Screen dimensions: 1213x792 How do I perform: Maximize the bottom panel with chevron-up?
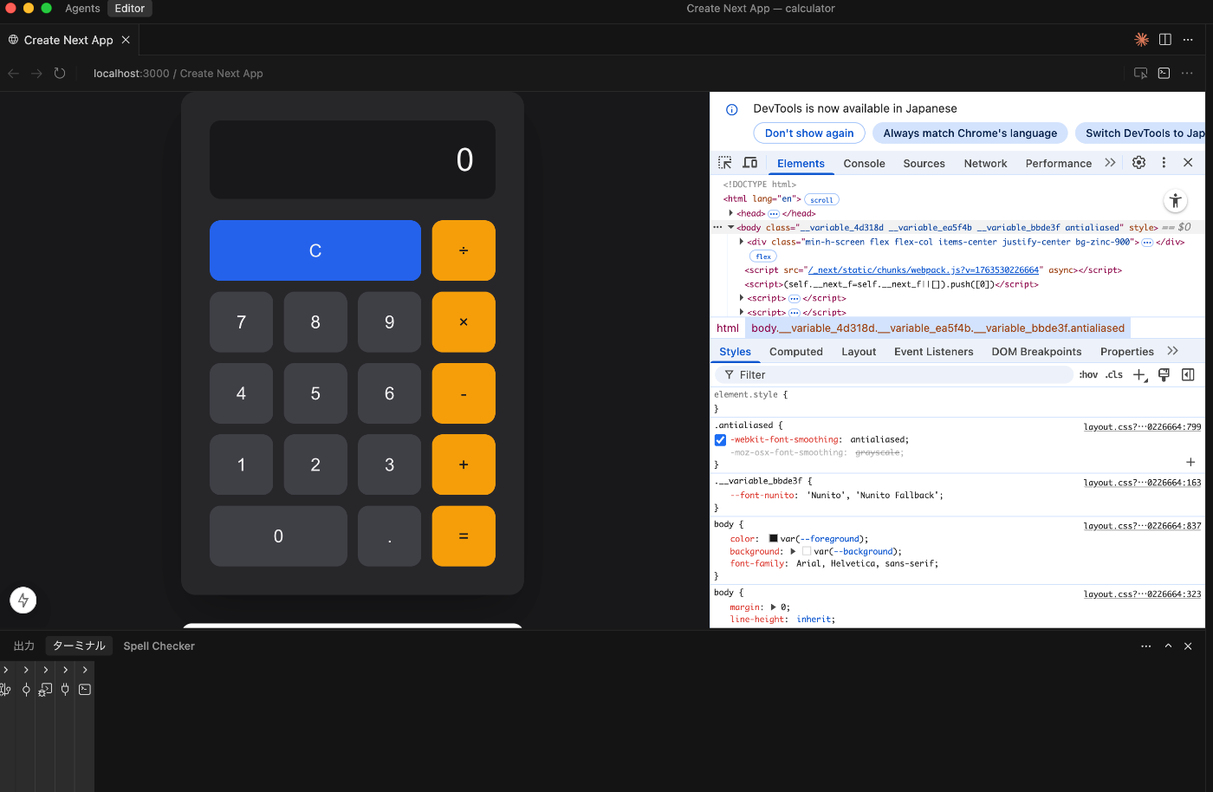(1168, 646)
